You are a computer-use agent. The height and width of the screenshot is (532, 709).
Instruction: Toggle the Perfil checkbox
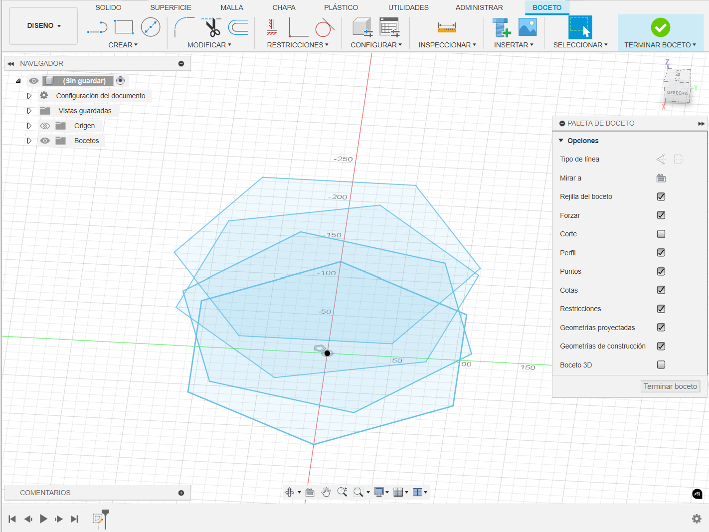(661, 253)
